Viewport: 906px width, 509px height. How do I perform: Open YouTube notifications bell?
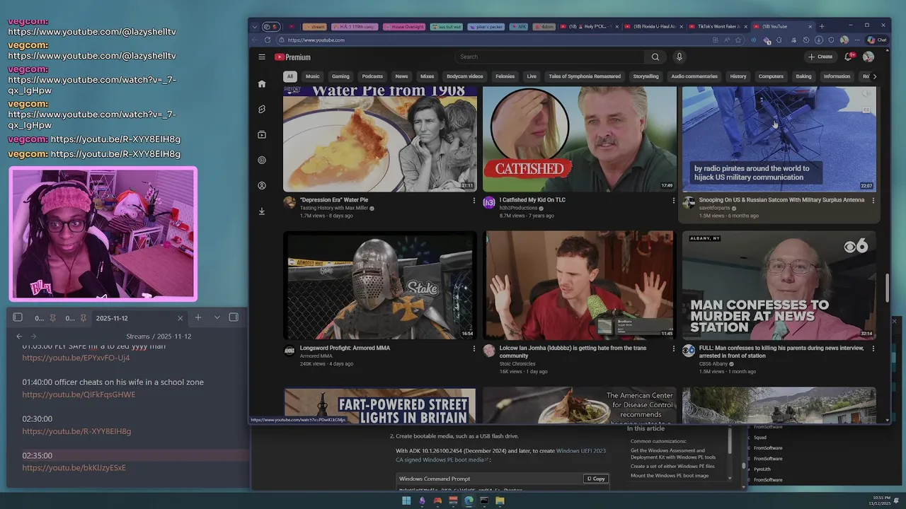pos(848,57)
